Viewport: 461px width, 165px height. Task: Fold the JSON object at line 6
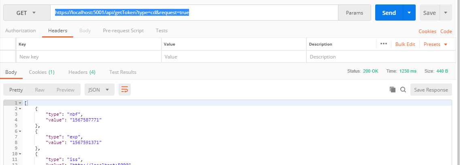(20, 132)
